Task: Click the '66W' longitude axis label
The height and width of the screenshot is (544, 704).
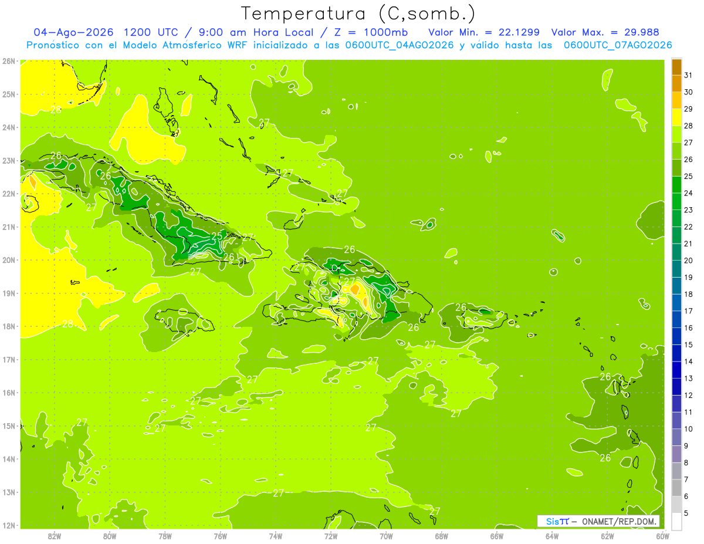Action: tap(497, 536)
